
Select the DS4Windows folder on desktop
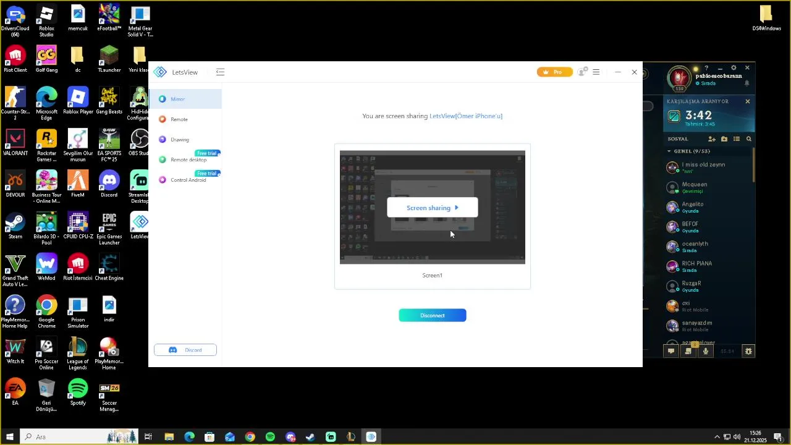click(x=766, y=18)
